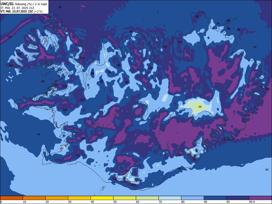272x204 pixels.
Task: Choose the 90–95 medium blue legend swatch
Action: [215, 198]
